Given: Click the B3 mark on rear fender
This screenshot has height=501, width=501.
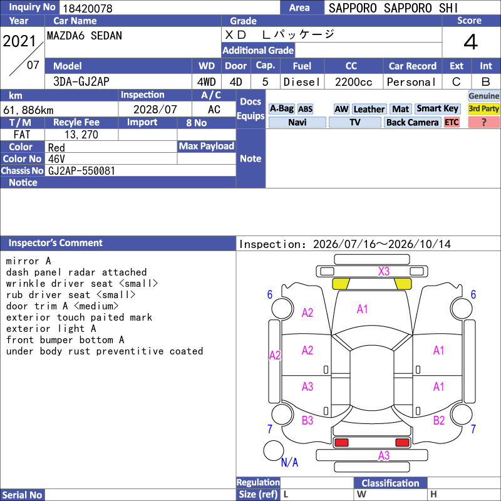Looking at the screenshot, I should (307, 420).
